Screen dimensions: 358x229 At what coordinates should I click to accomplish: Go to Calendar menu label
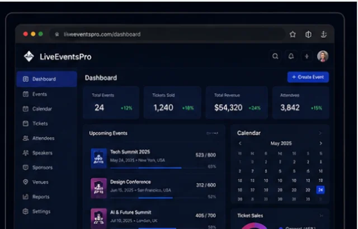42,109
